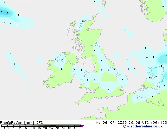This screenshot has width=167, height=129.
Task: Click the 'GFS' model label
Action: 40,123
